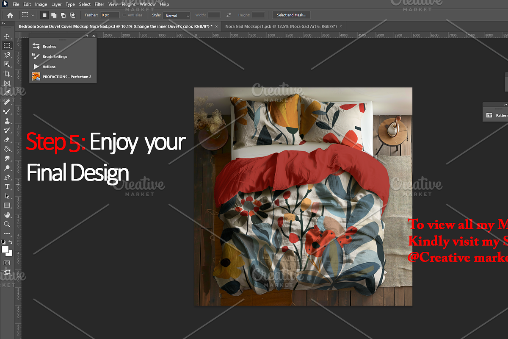Viewport: 508px width, 339px height.
Task: Click the Select and Mask button
Action: [291, 15]
